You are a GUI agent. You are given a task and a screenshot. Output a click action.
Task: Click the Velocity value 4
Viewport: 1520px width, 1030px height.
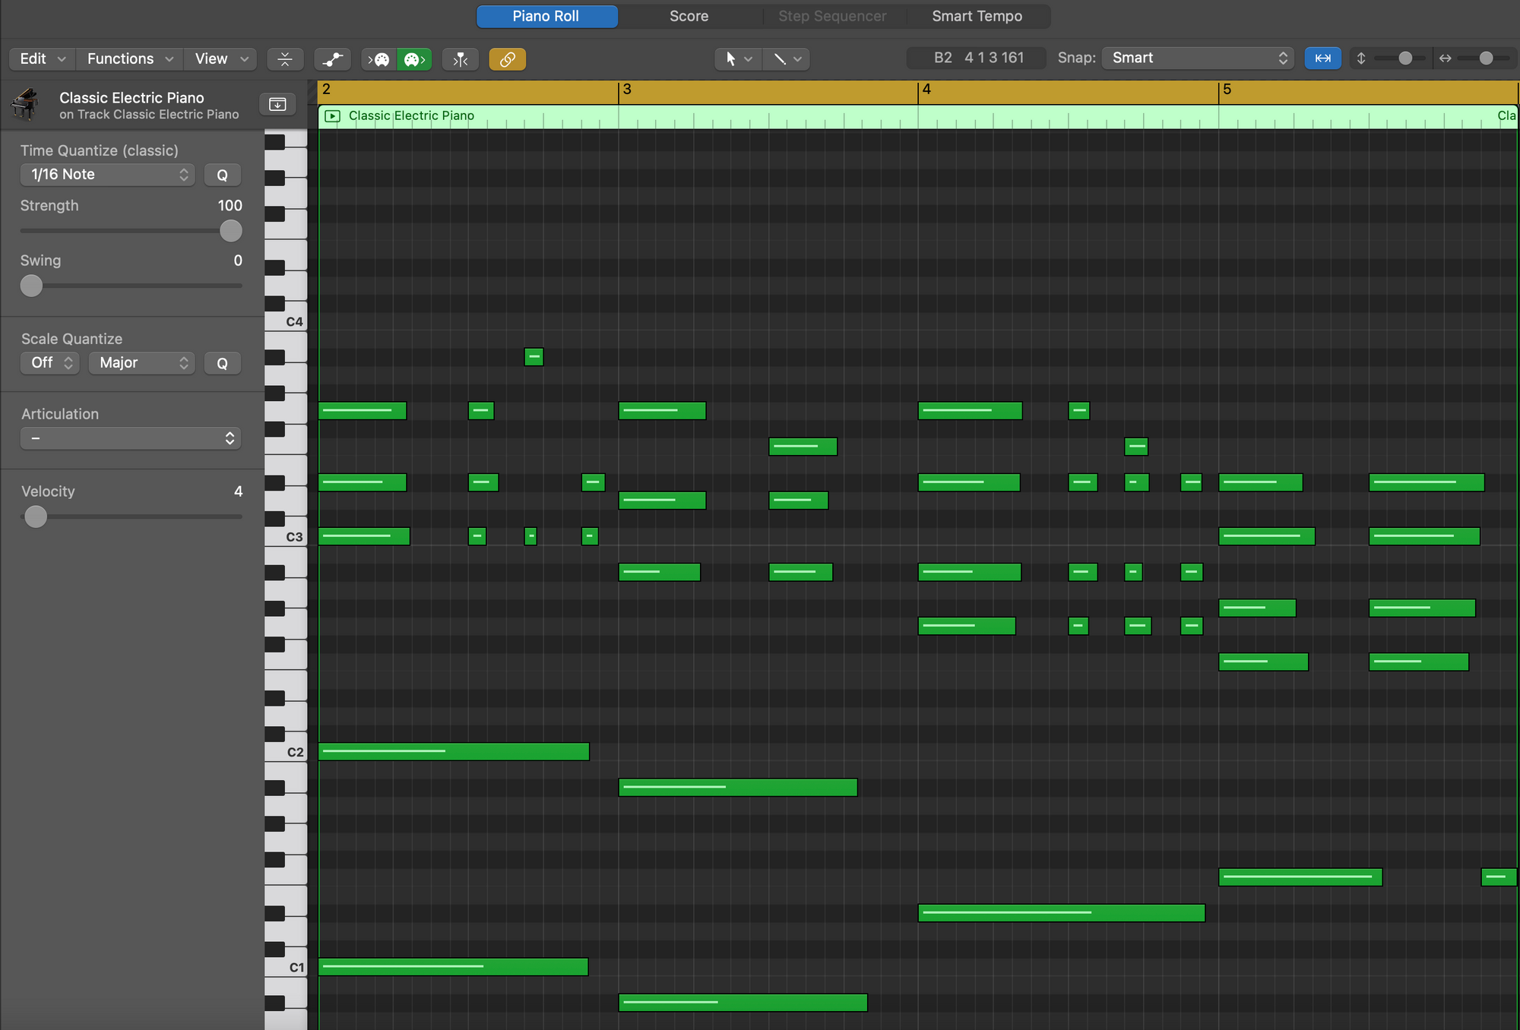[x=238, y=491]
